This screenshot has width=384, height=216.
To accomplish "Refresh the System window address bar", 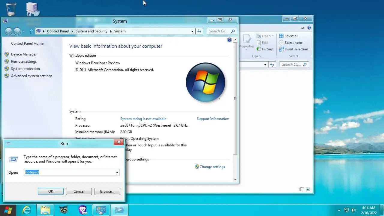I will click(x=199, y=31).
